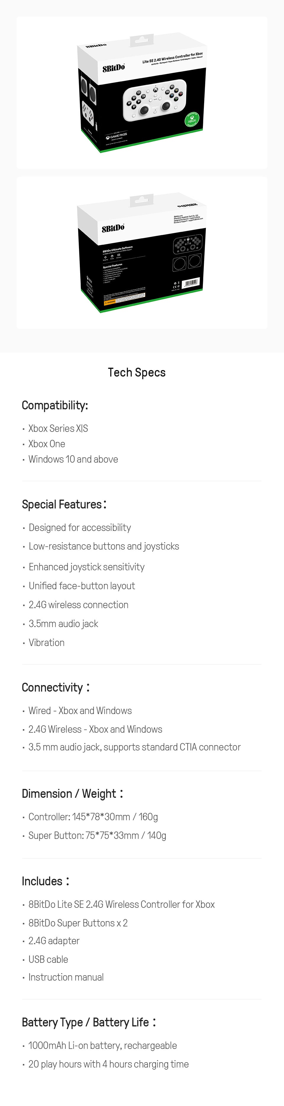Click the Tech Specs heading
The image size is (284, 1106).
coord(137,372)
